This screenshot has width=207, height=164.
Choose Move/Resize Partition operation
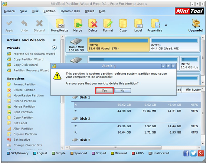pyautogui.click(x=29, y=95)
